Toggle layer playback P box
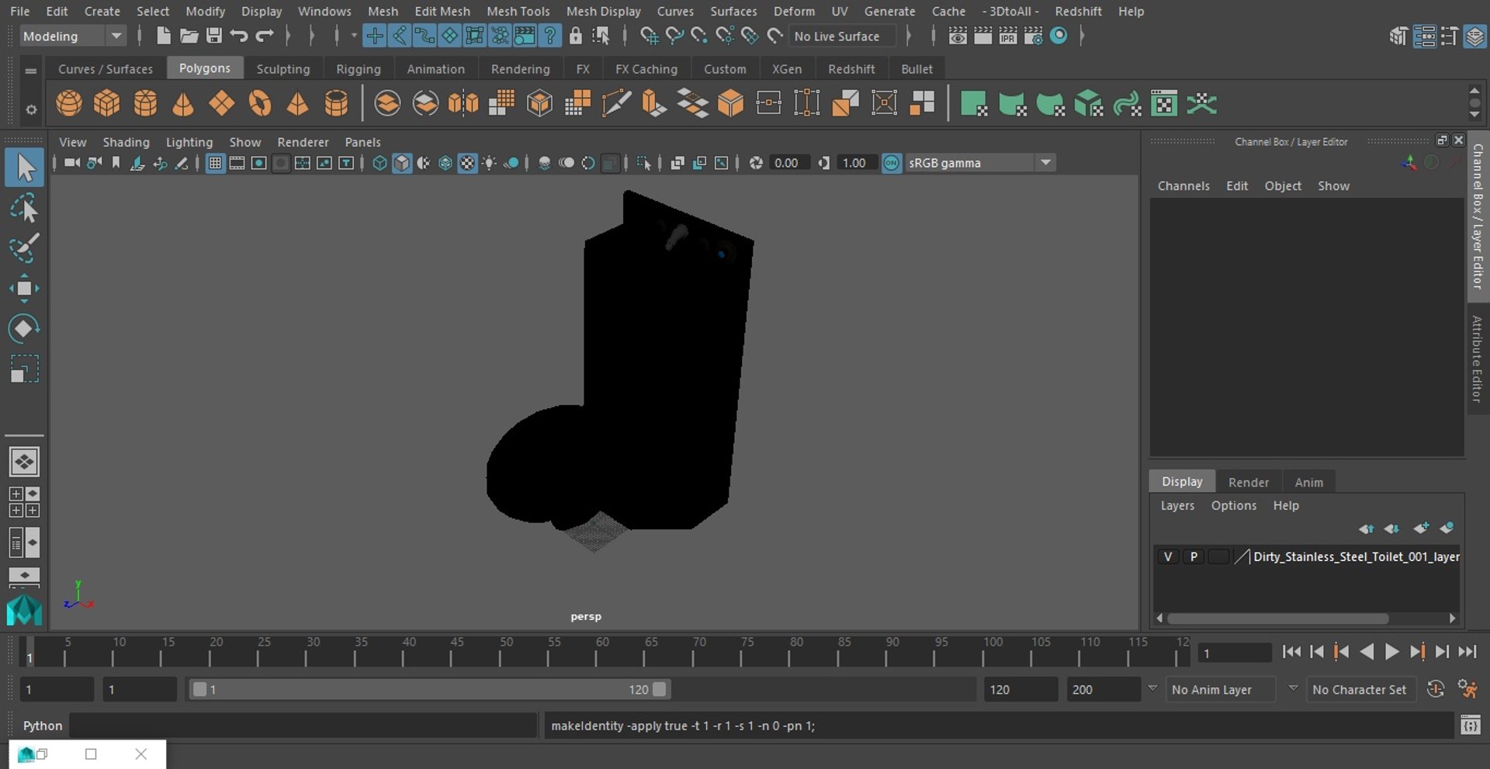Image resolution: width=1490 pixels, height=769 pixels. click(1194, 556)
